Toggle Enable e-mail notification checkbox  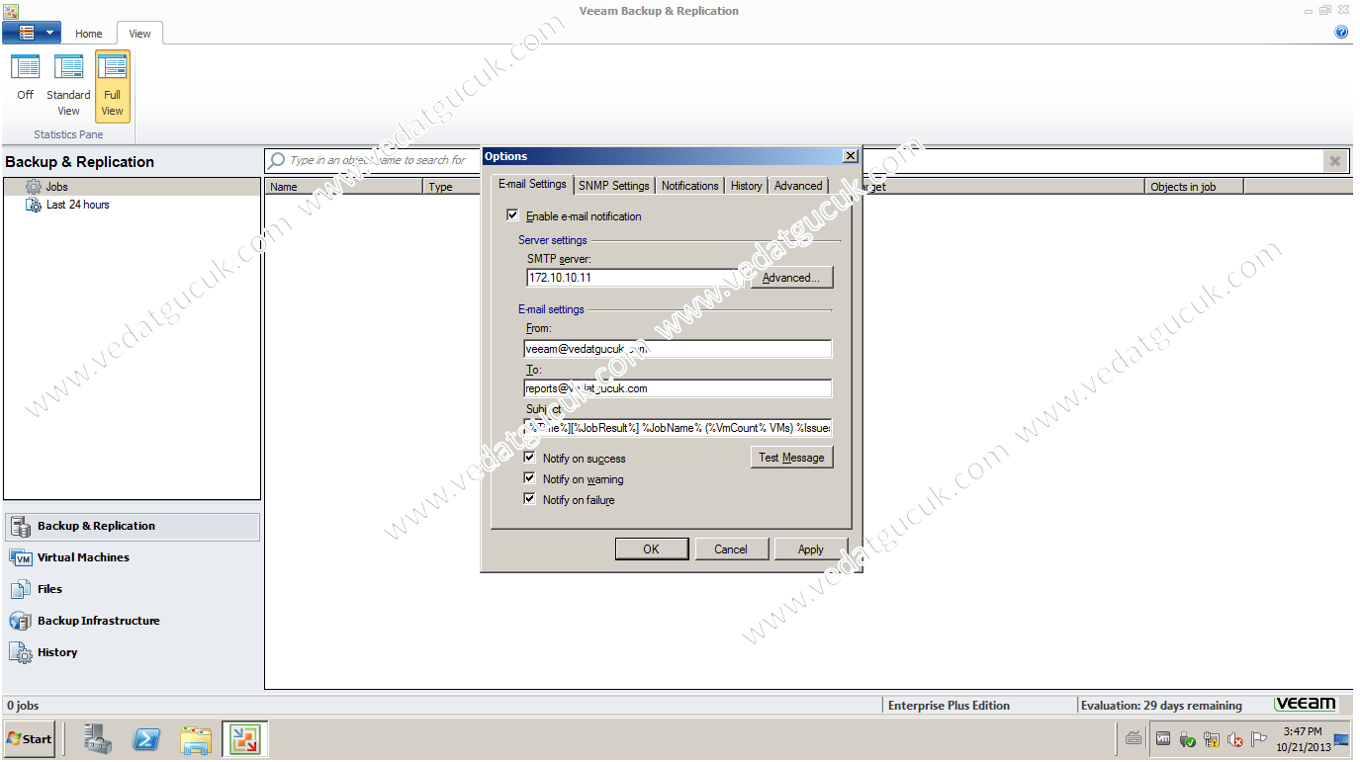(512, 215)
